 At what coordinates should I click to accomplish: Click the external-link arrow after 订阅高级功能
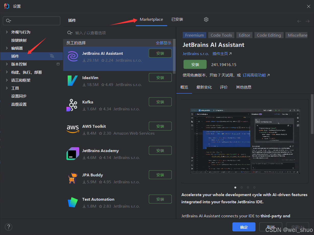pos(268,75)
